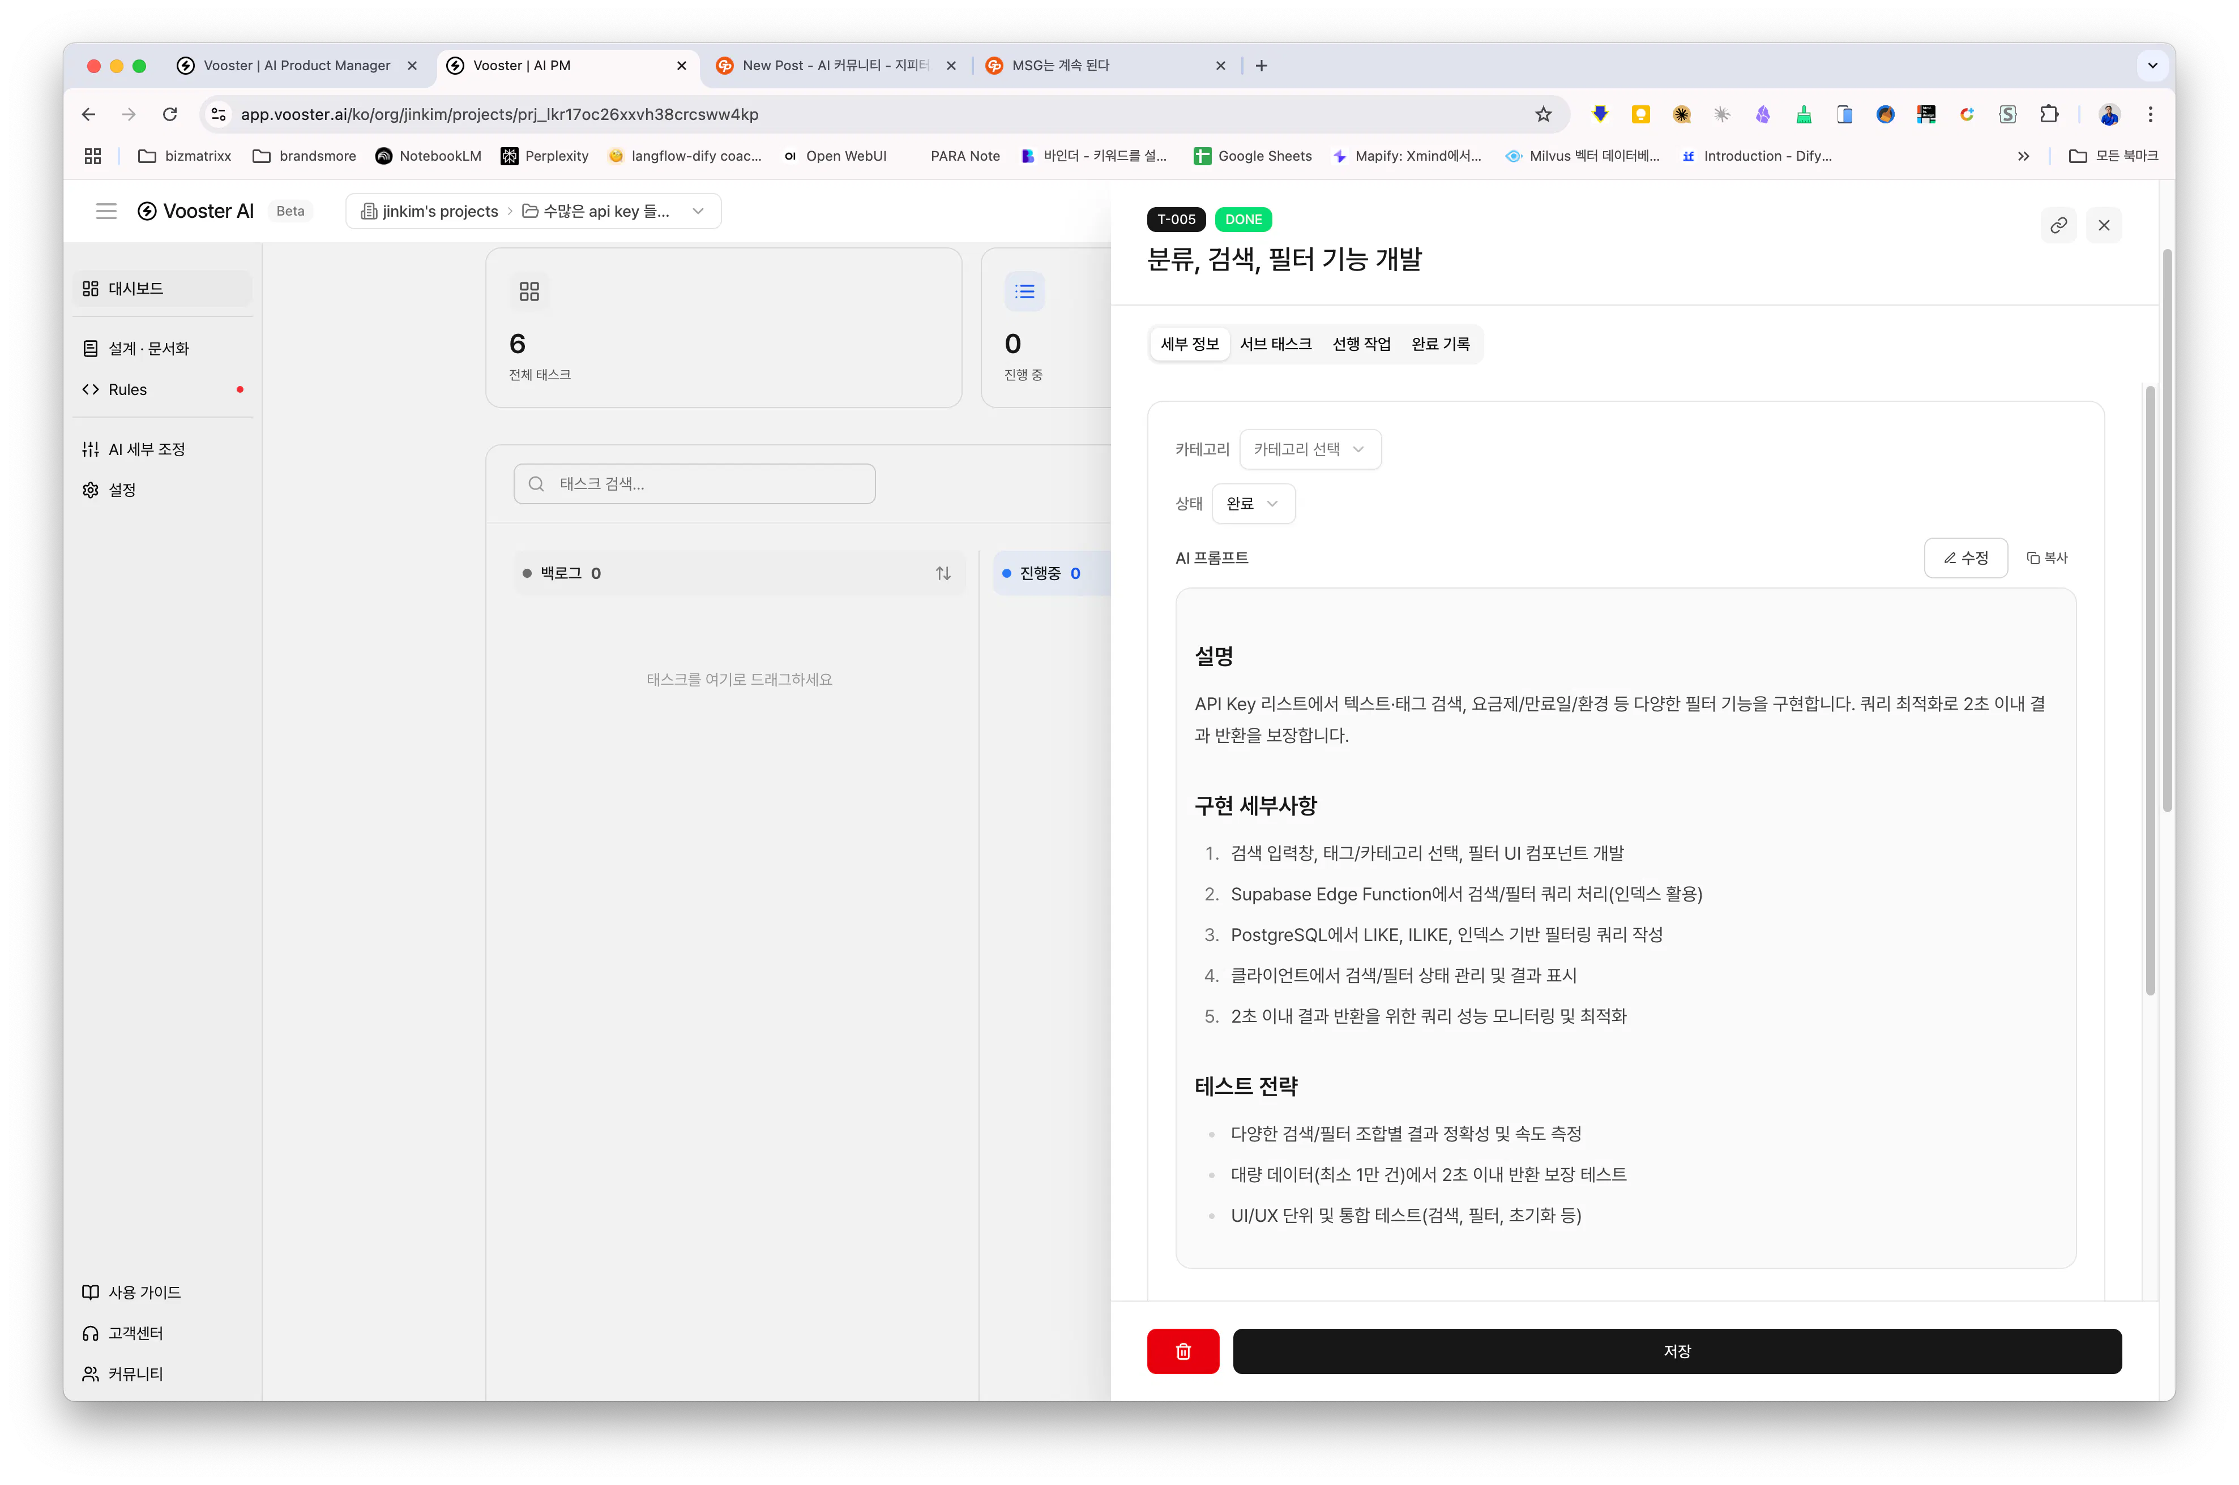Click the 전체 태스크 grid icon
Screen dimensions: 2239x1485
tap(529, 291)
